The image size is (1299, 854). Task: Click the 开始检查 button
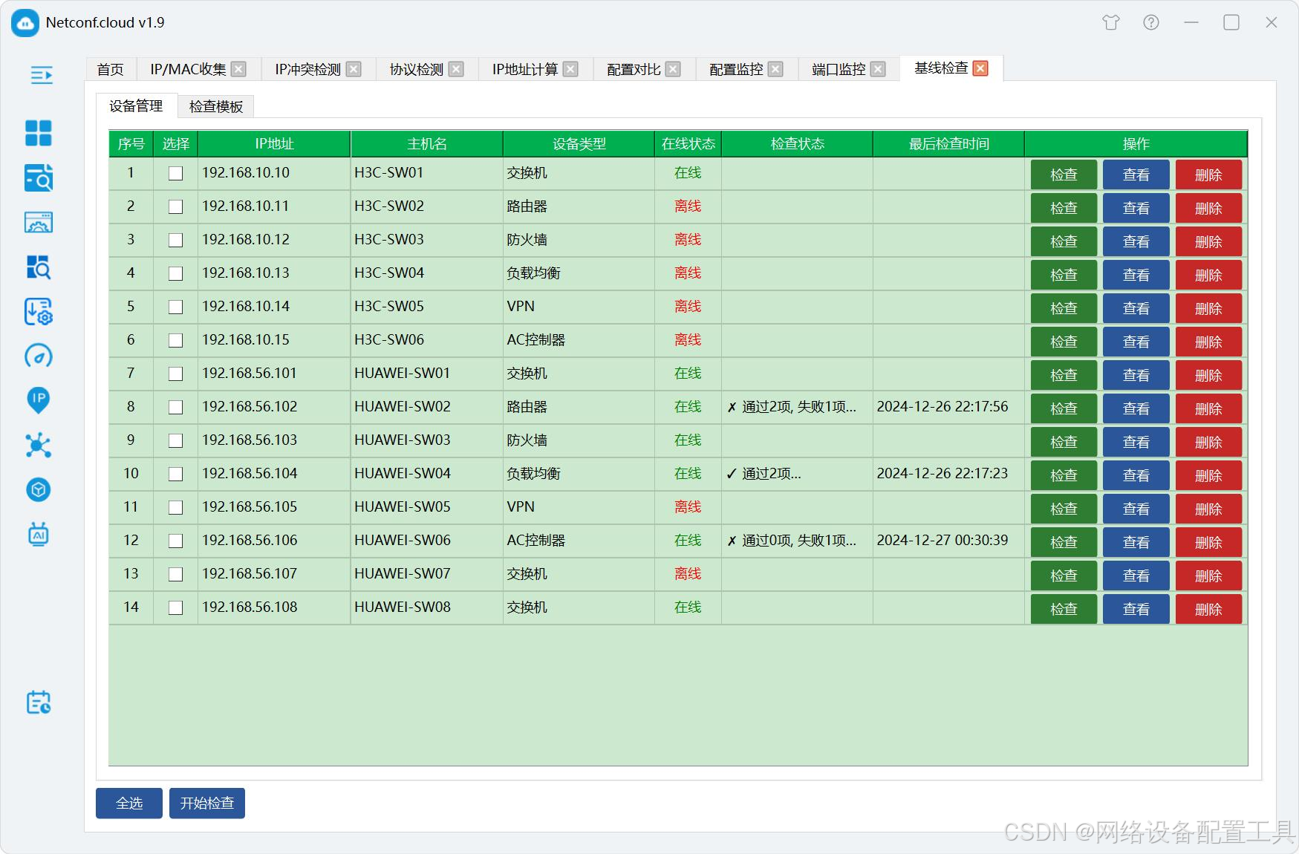coord(207,803)
